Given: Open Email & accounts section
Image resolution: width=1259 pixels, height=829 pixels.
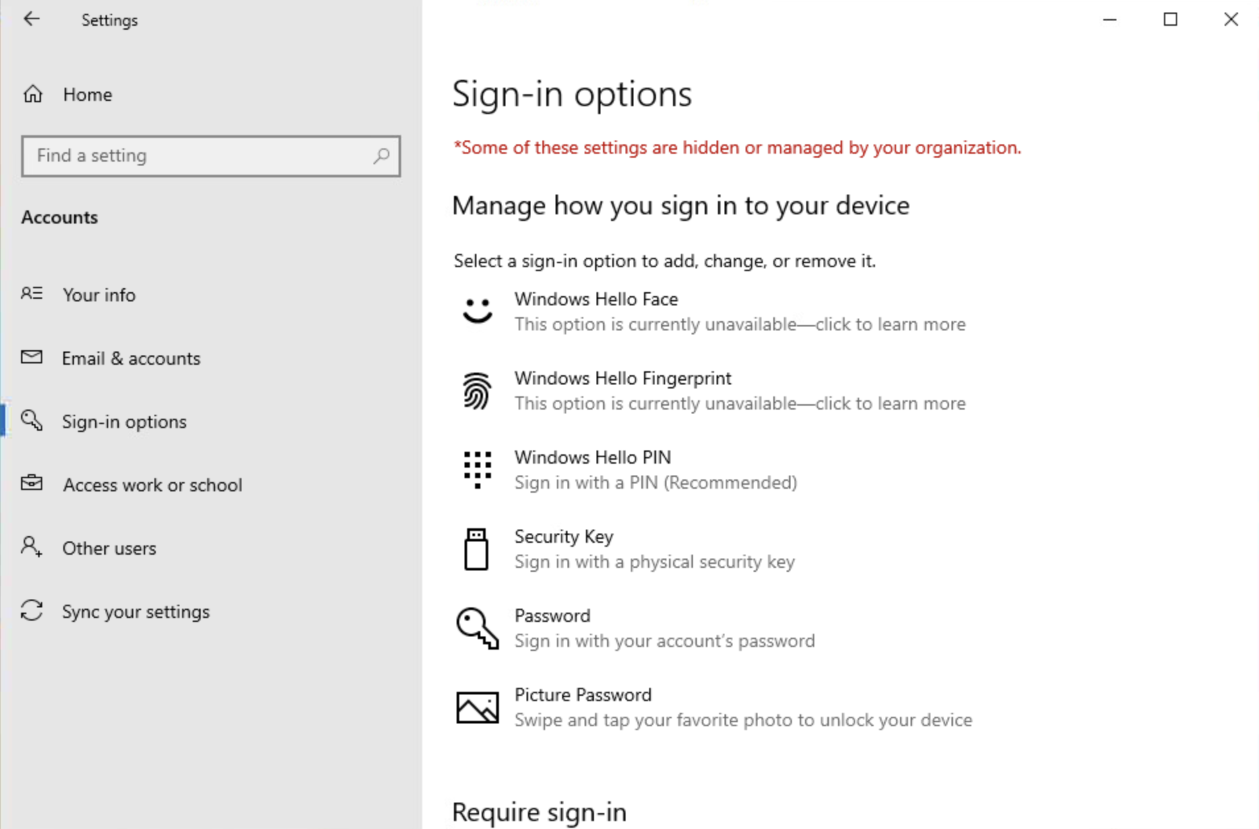Looking at the screenshot, I should click(x=131, y=358).
